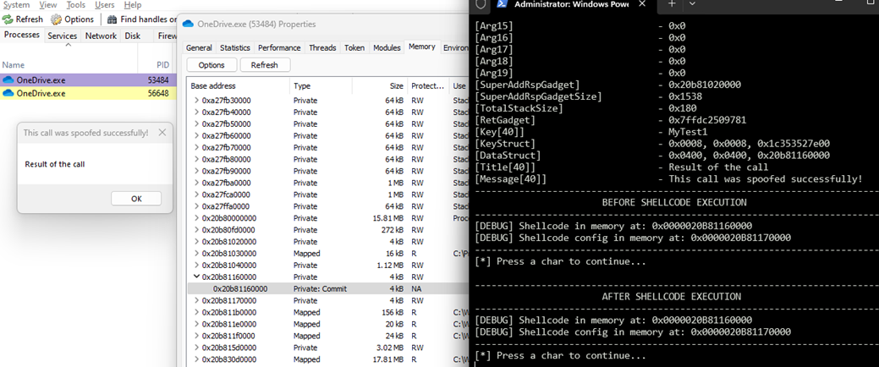
Task: Select memory row 0x20b81040000
Action: tap(328, 265)
